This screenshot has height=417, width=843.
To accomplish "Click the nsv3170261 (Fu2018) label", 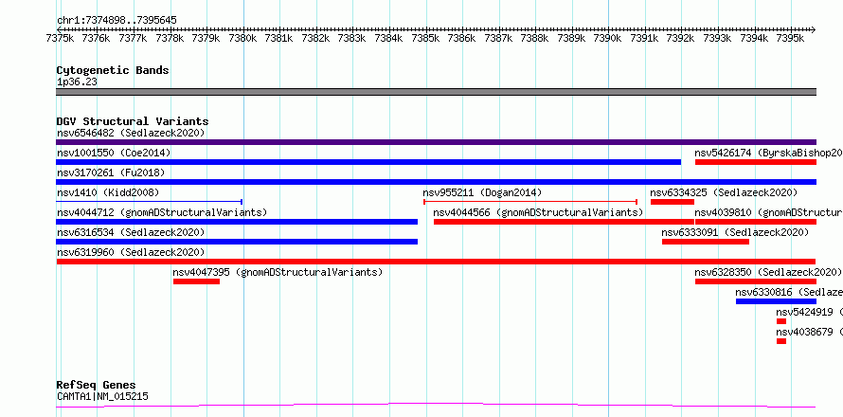I will coord(111,172).
